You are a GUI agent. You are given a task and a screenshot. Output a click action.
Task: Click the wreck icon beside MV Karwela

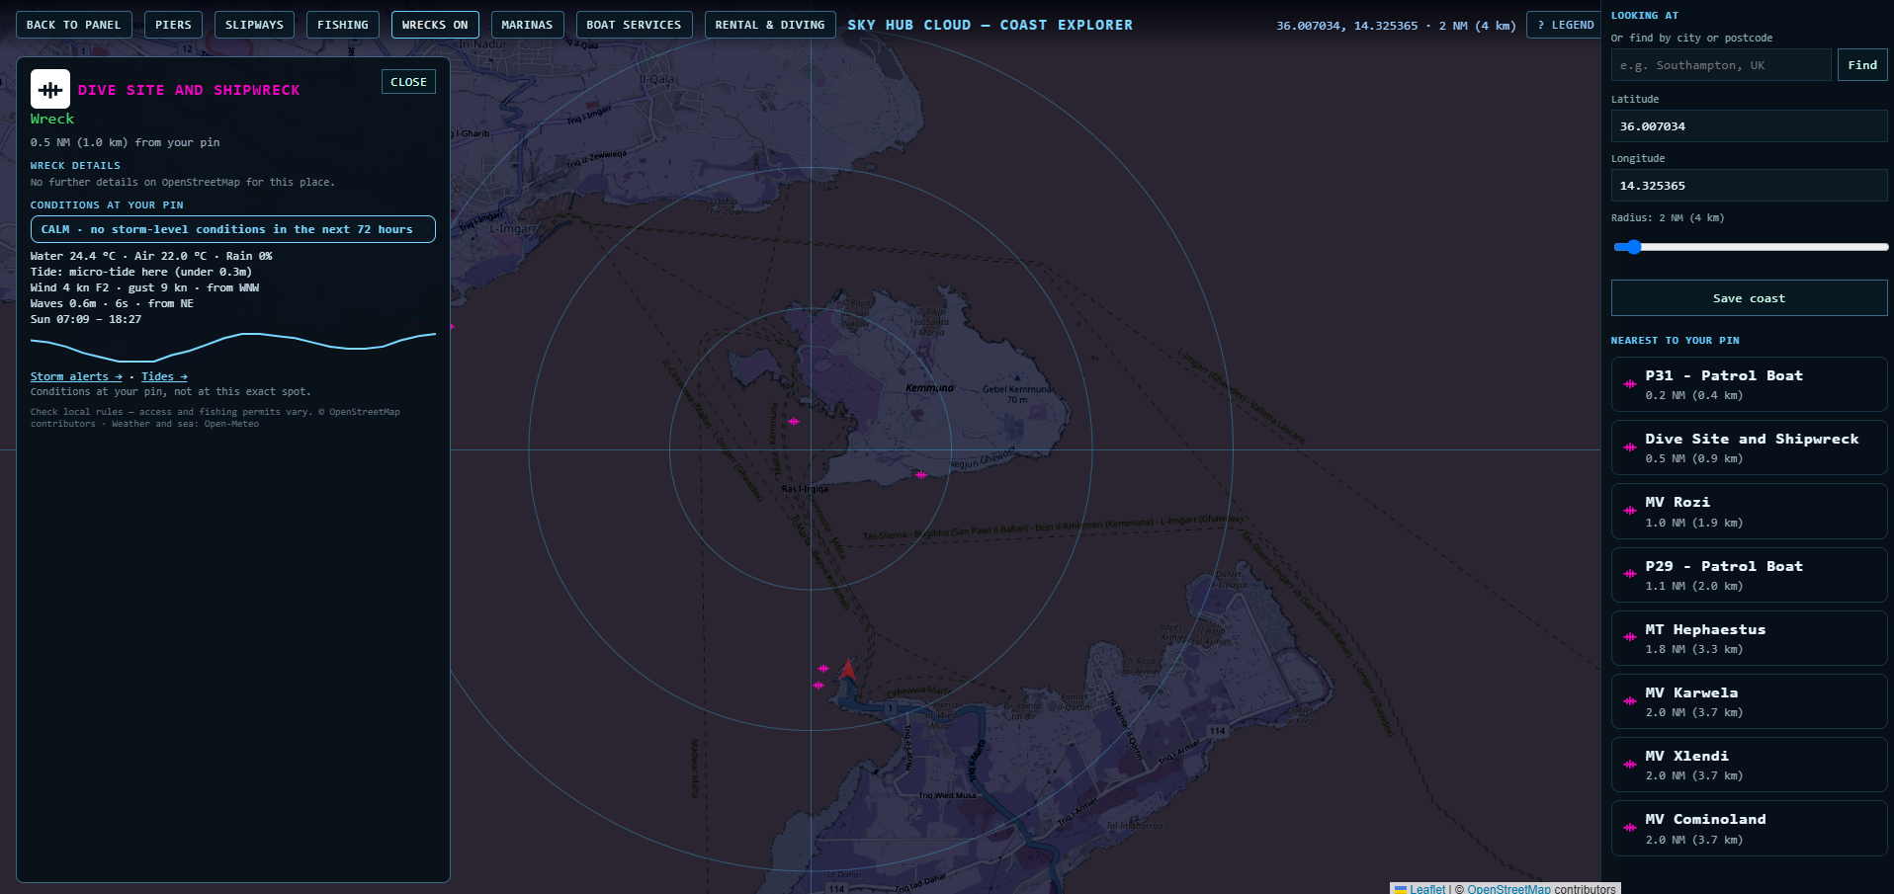click(1629, 701)
